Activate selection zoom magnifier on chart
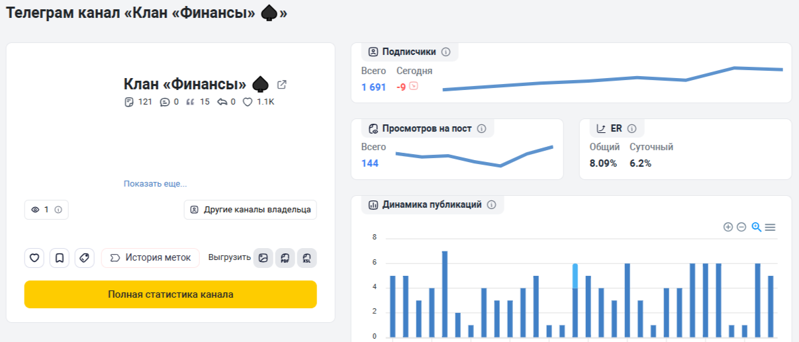 click(757, 227)
